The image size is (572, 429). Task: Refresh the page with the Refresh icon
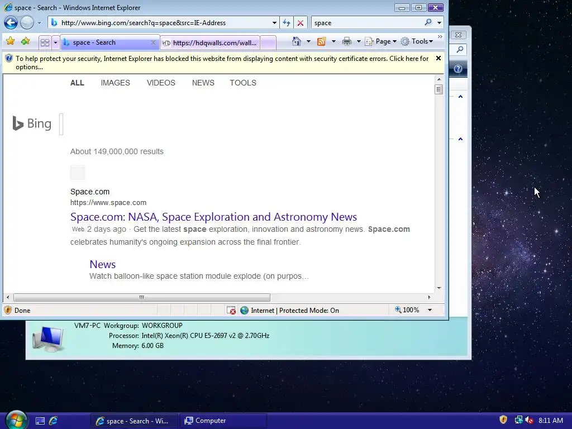click(x=287, y=22)
